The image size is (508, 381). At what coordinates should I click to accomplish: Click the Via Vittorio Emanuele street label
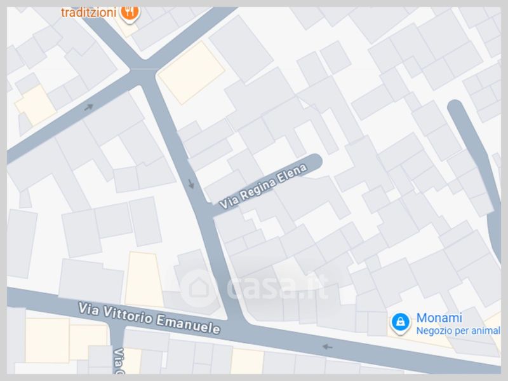(149, 319)
